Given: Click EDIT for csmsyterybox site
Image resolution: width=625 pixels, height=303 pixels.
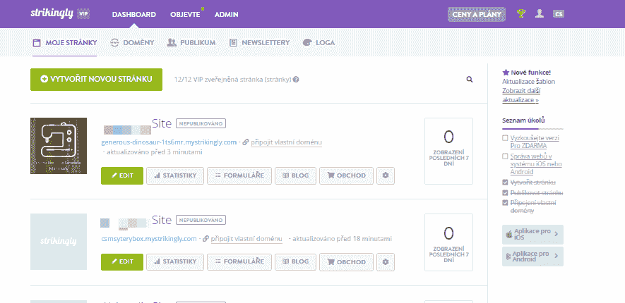Looking at the screenshot, I should click(122, 262).
